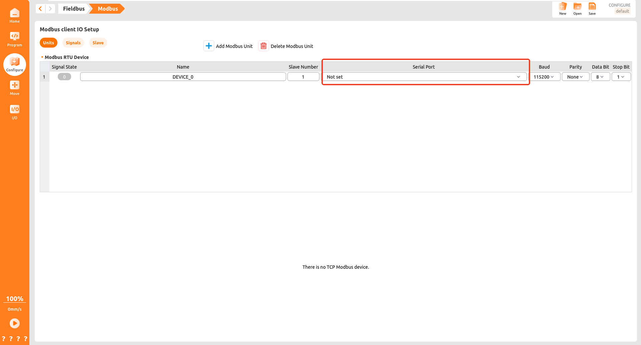The width and height of the screenshot is (641, 345).
Task: Click the Add Modbus Unit plus icon
Action: (x=209, y=46)
